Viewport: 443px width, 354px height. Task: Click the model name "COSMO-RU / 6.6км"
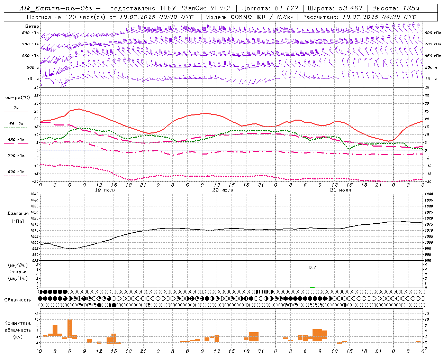pyautogui.click(x=262, y=17)
